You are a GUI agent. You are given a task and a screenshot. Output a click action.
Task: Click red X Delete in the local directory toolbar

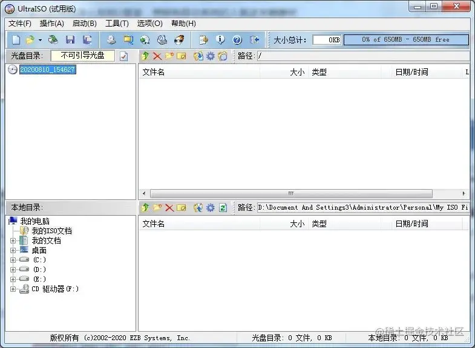[x=169, y=207]
